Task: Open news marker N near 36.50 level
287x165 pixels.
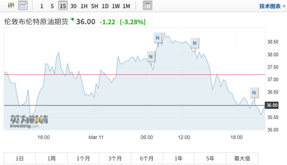Action: pos(254,93)
